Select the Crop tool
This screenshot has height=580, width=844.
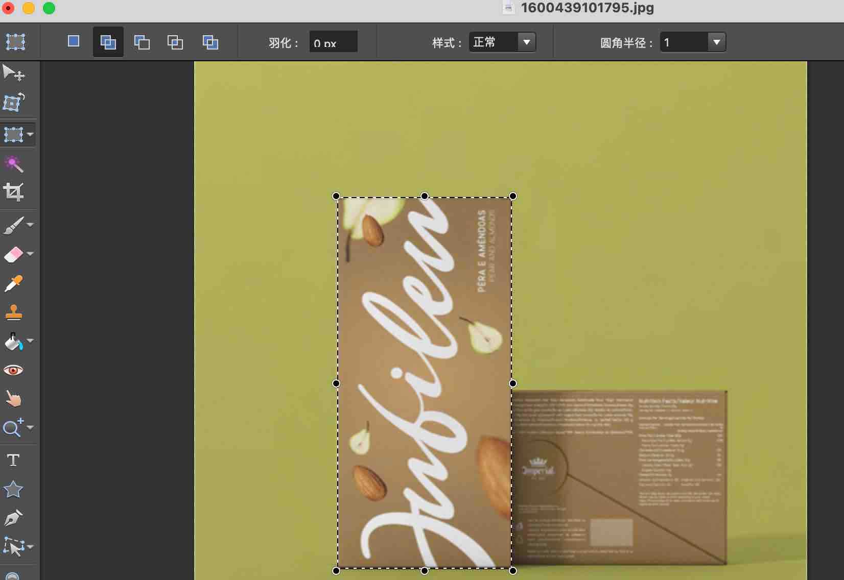point(14,192)
